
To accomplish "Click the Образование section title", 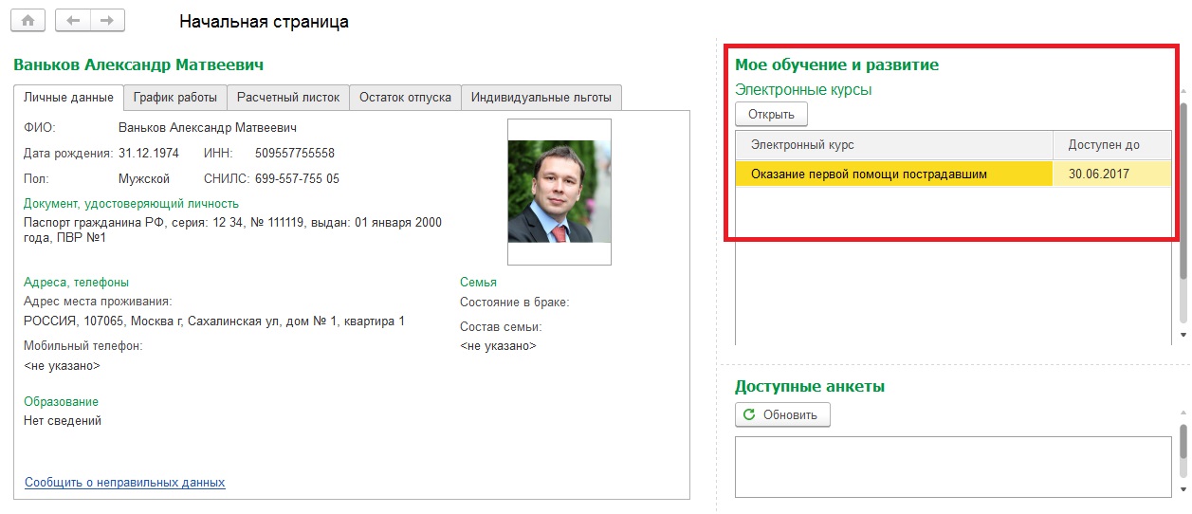I will coord(61,401).
